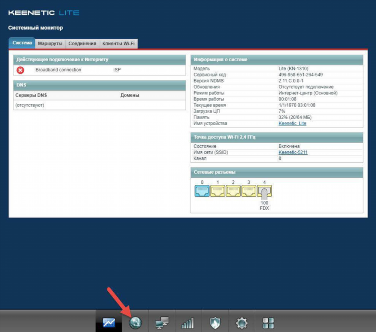Open the Wi-Fi signal bars icon
Image resolution: width=376 pixels, height=332 pixels.
pos(188,323)
